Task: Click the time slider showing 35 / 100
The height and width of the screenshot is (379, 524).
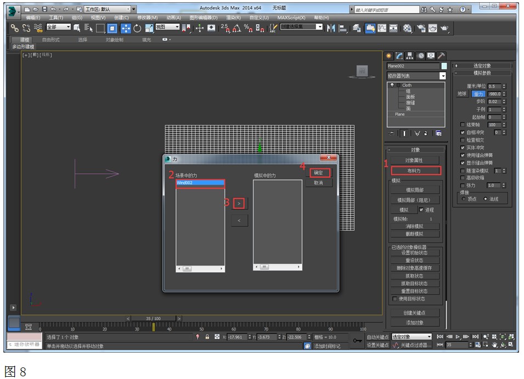Action: tap(153, 319)
